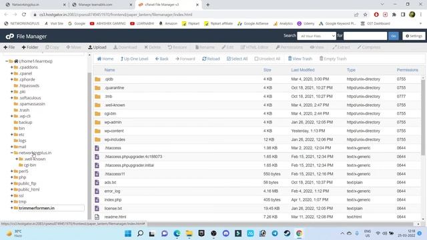This screenshot has height=240, width=427.
Task: Click the readme.html file icon
Action: (97, 217)
